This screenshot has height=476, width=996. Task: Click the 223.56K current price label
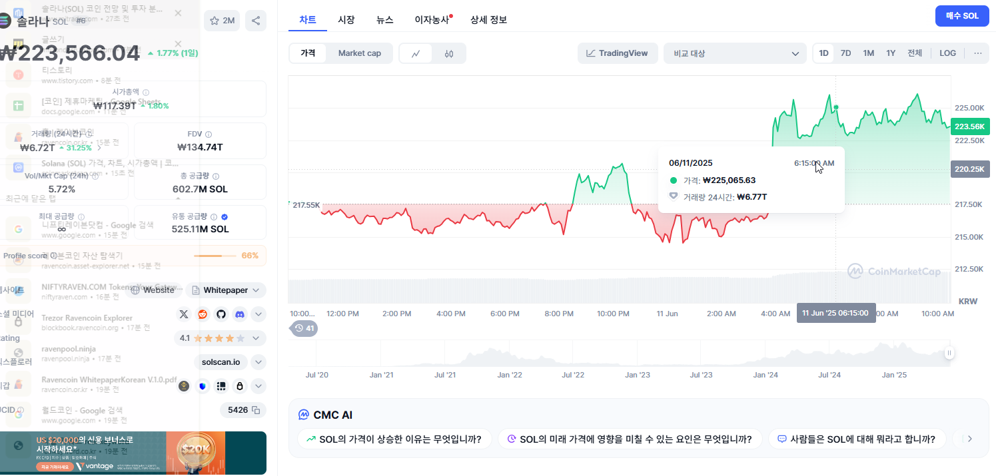tap(969, 126)
